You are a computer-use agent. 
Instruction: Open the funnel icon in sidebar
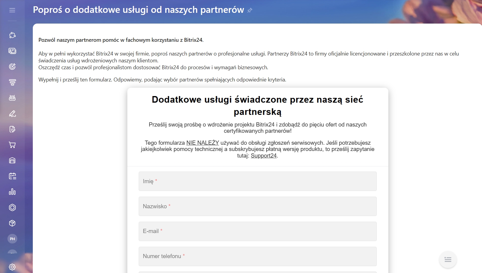12,82
